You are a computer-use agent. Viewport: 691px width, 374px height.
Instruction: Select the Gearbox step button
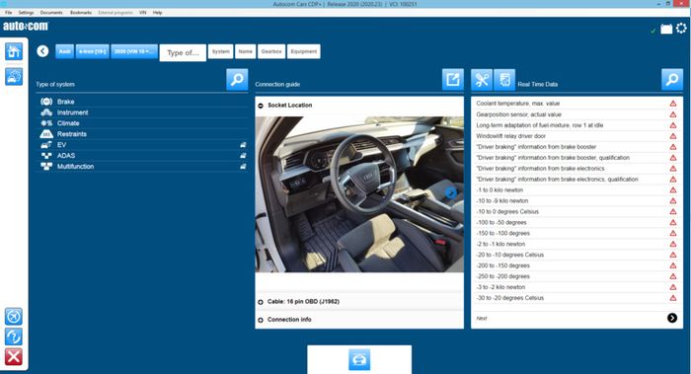(271, 51)
